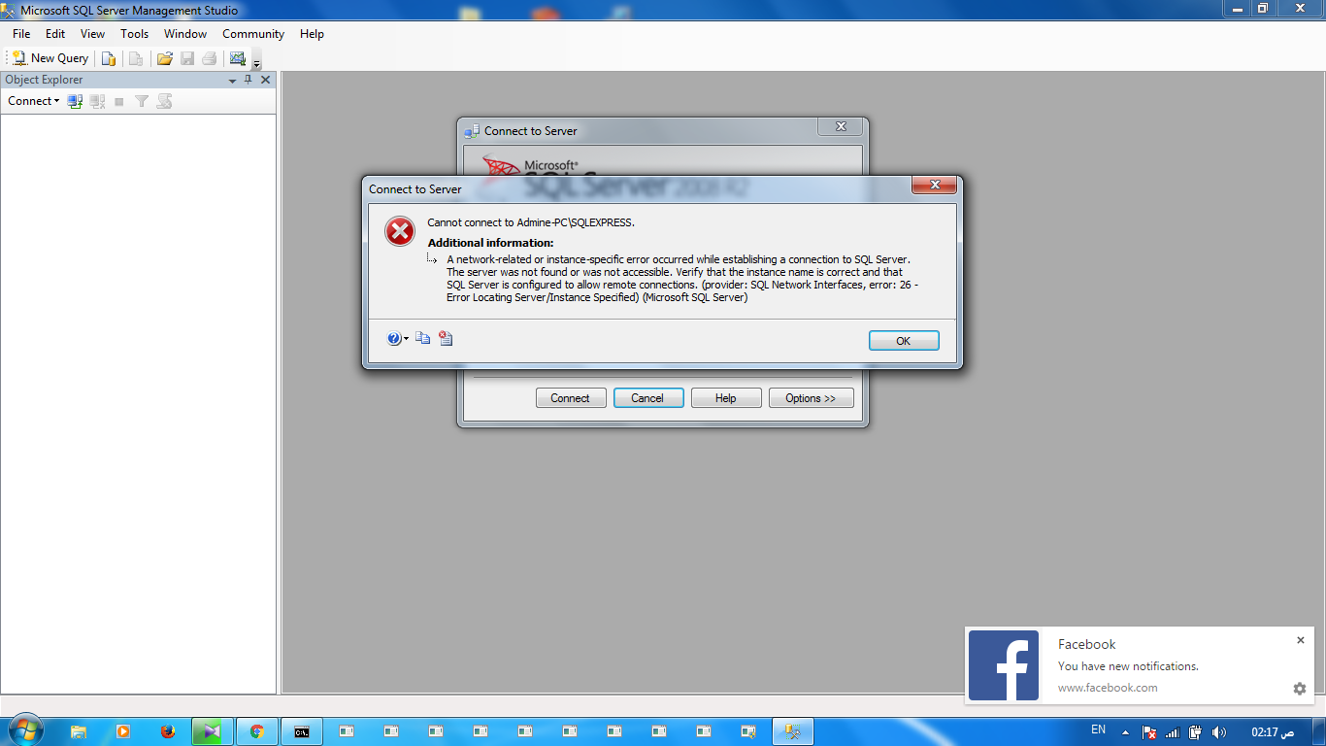
Task: Click 'Cannot connect to Admine-PC\SQLEXPRESS.' text
Action: (531, 222)
